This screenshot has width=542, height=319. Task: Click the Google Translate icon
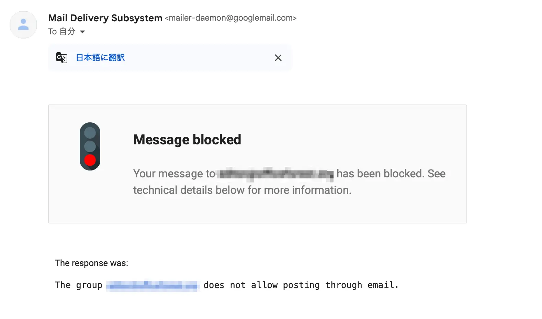pyautogui.click(x=62, y=58)
